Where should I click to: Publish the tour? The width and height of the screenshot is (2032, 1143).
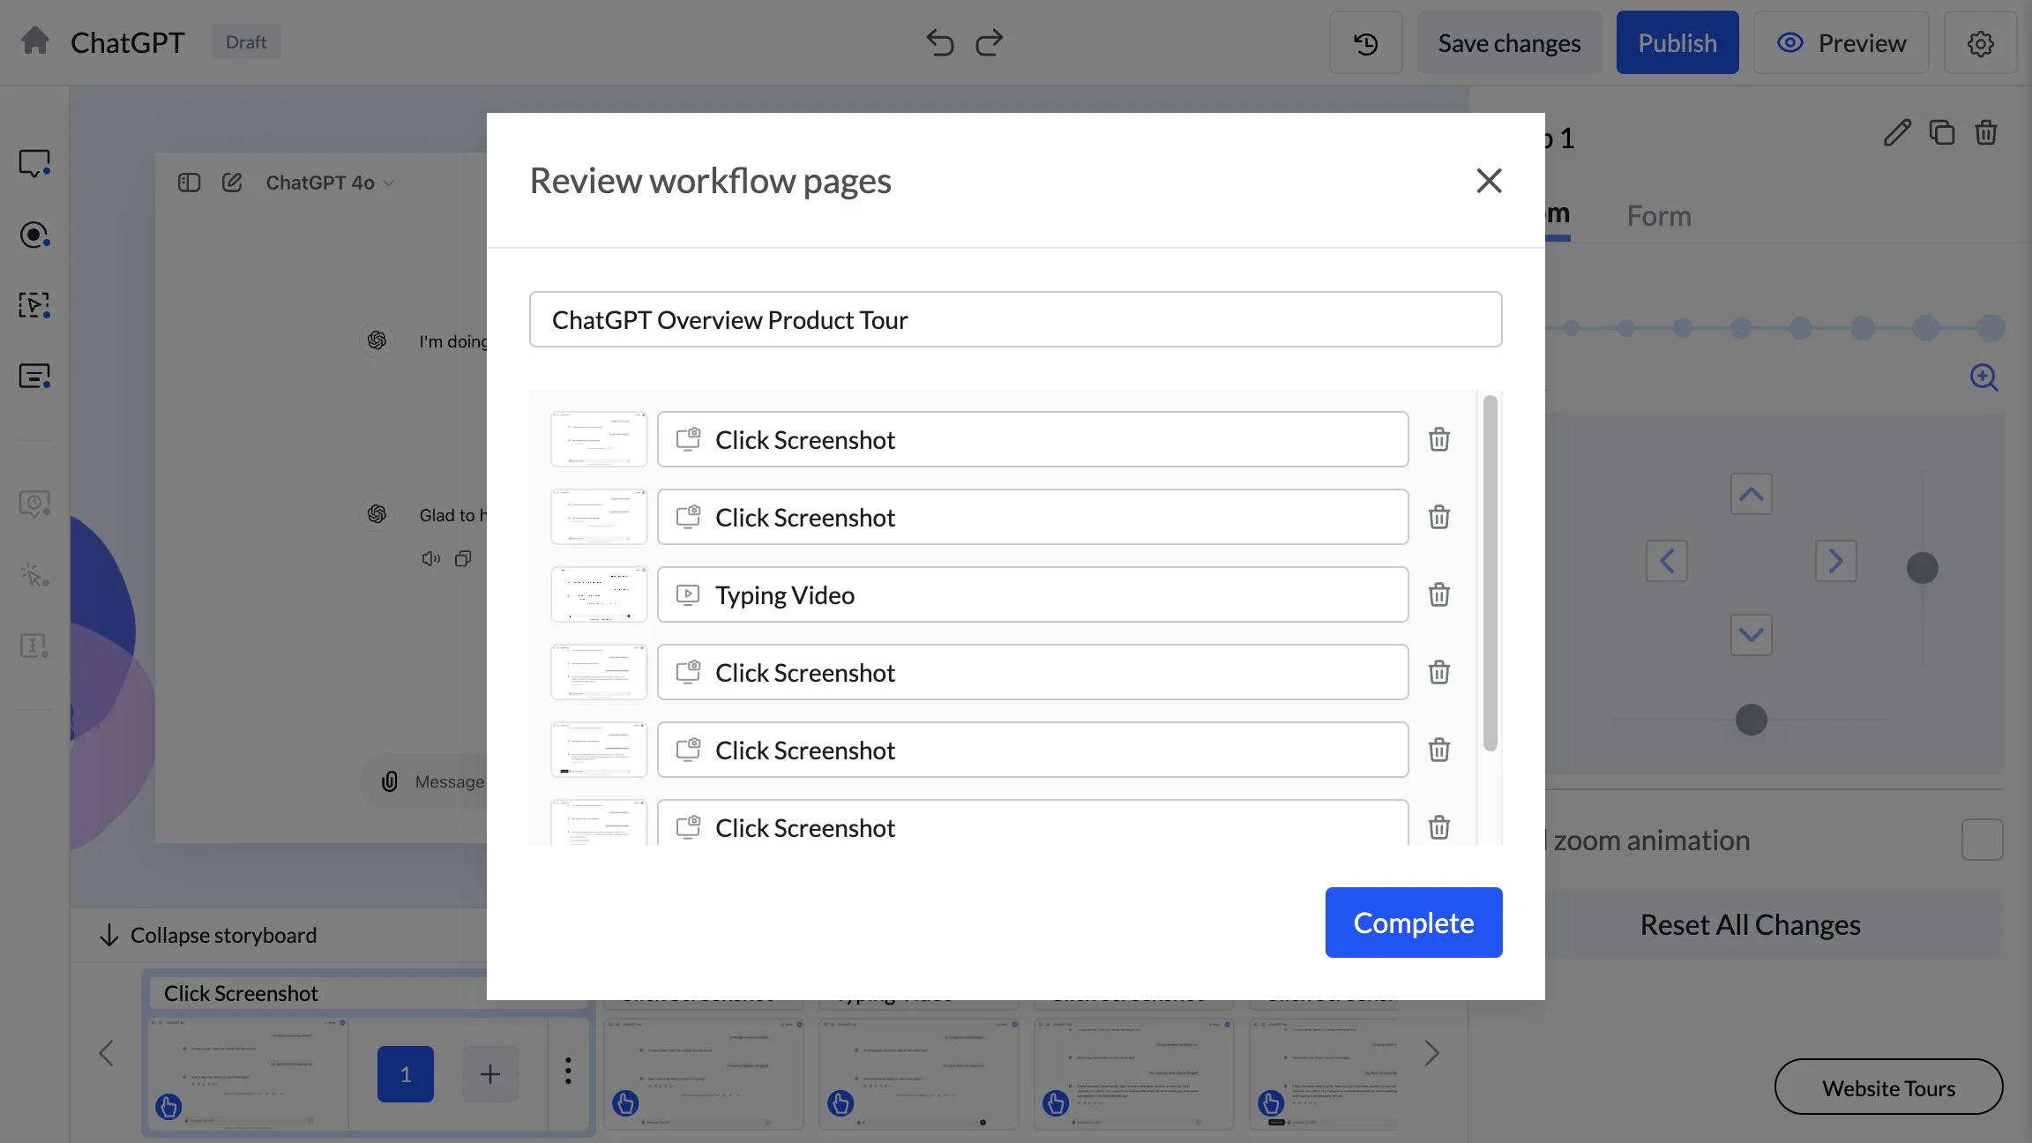pyautogui.click(x=1677, y=42)
